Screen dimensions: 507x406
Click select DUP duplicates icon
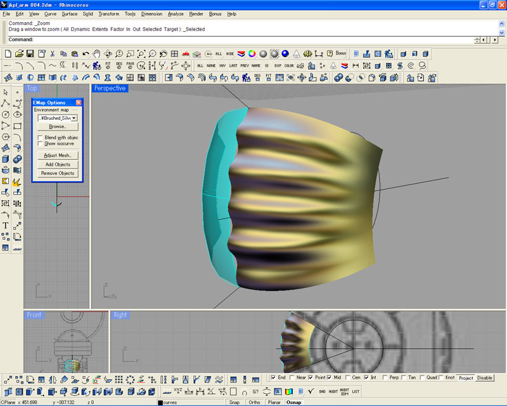278,66
